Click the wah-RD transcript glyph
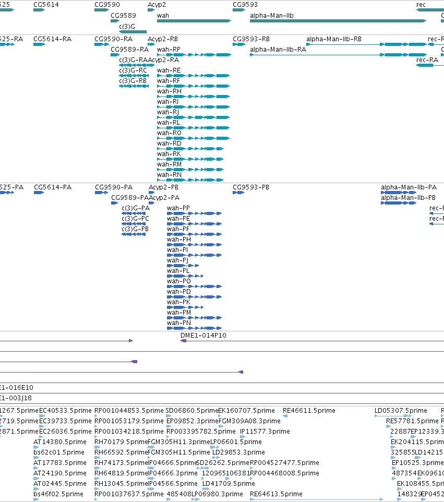 (x=190, y=149)
